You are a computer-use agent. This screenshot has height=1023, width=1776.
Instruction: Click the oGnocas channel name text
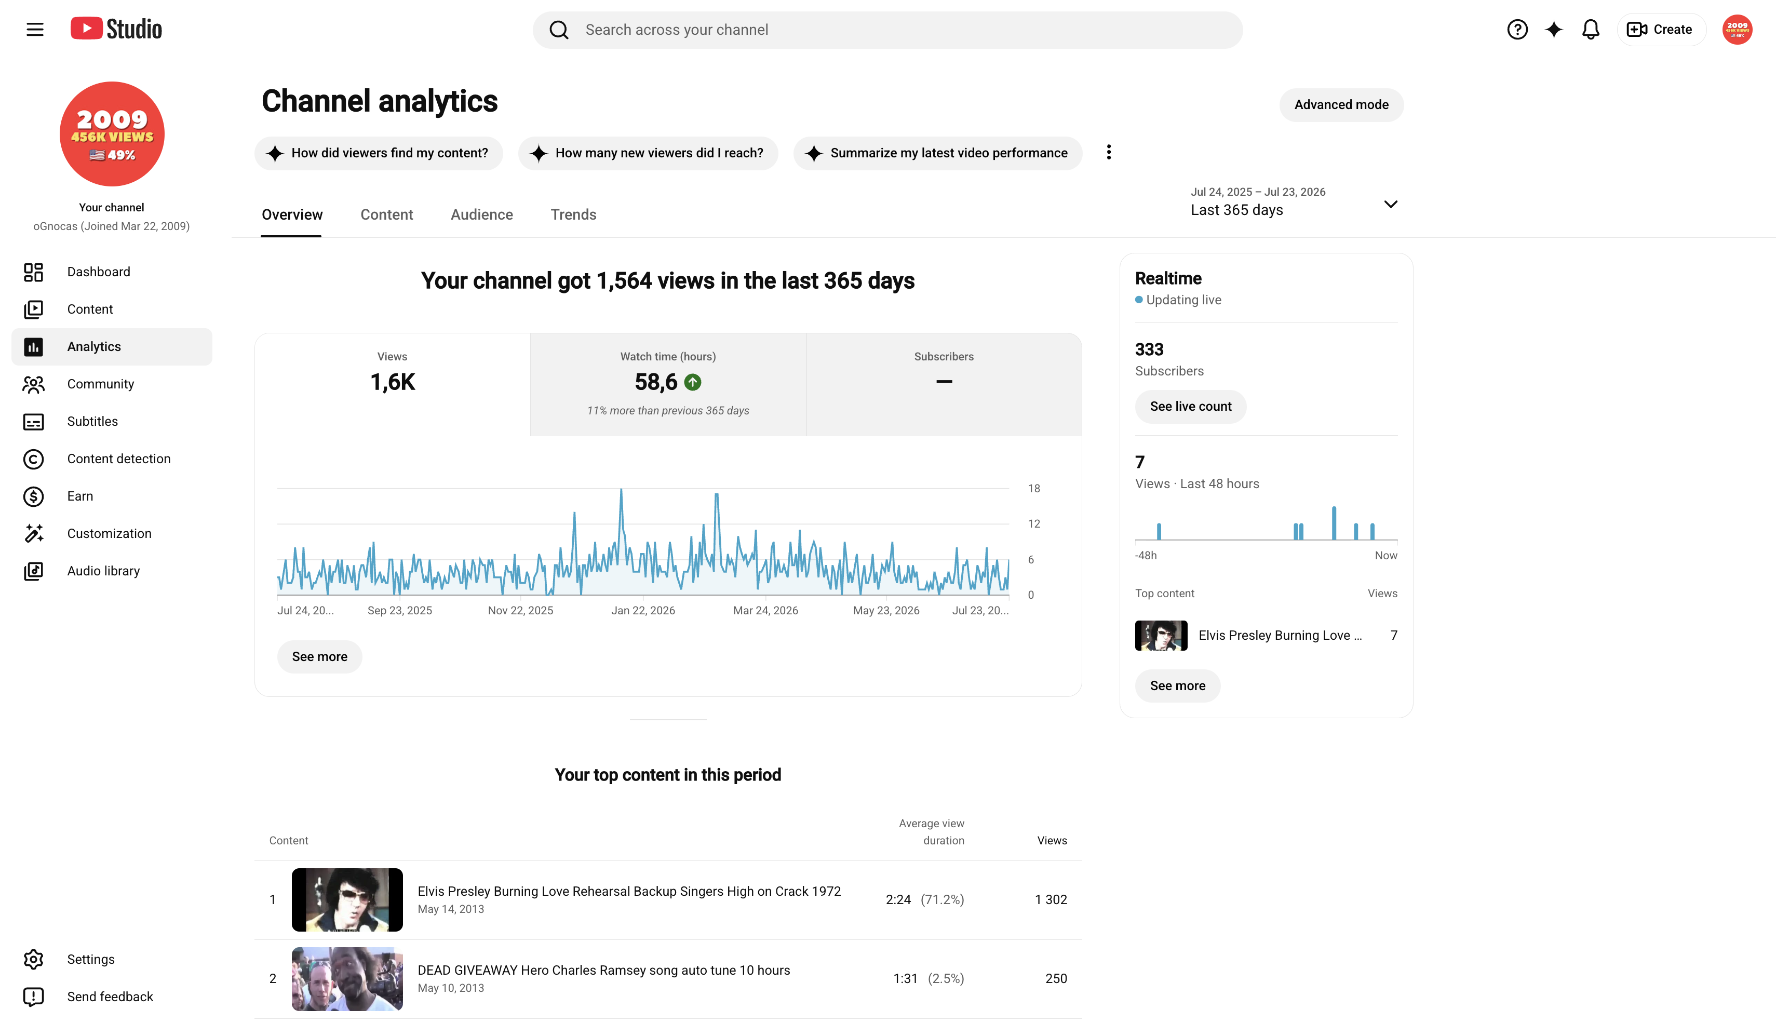click(x=111, y=226)
